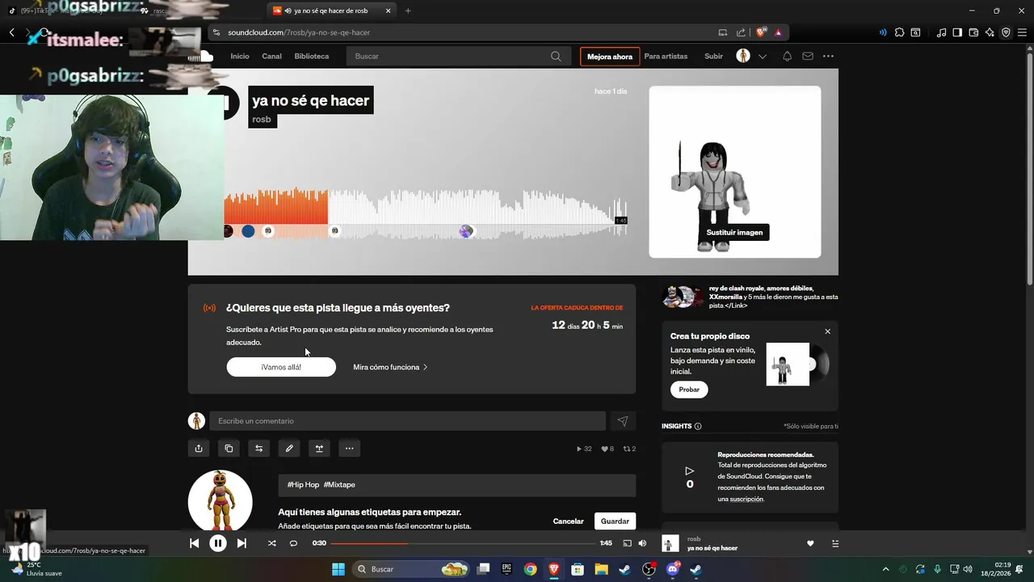Share the track via share icon
Viewport: 1034px width, 582px height.
199,448
